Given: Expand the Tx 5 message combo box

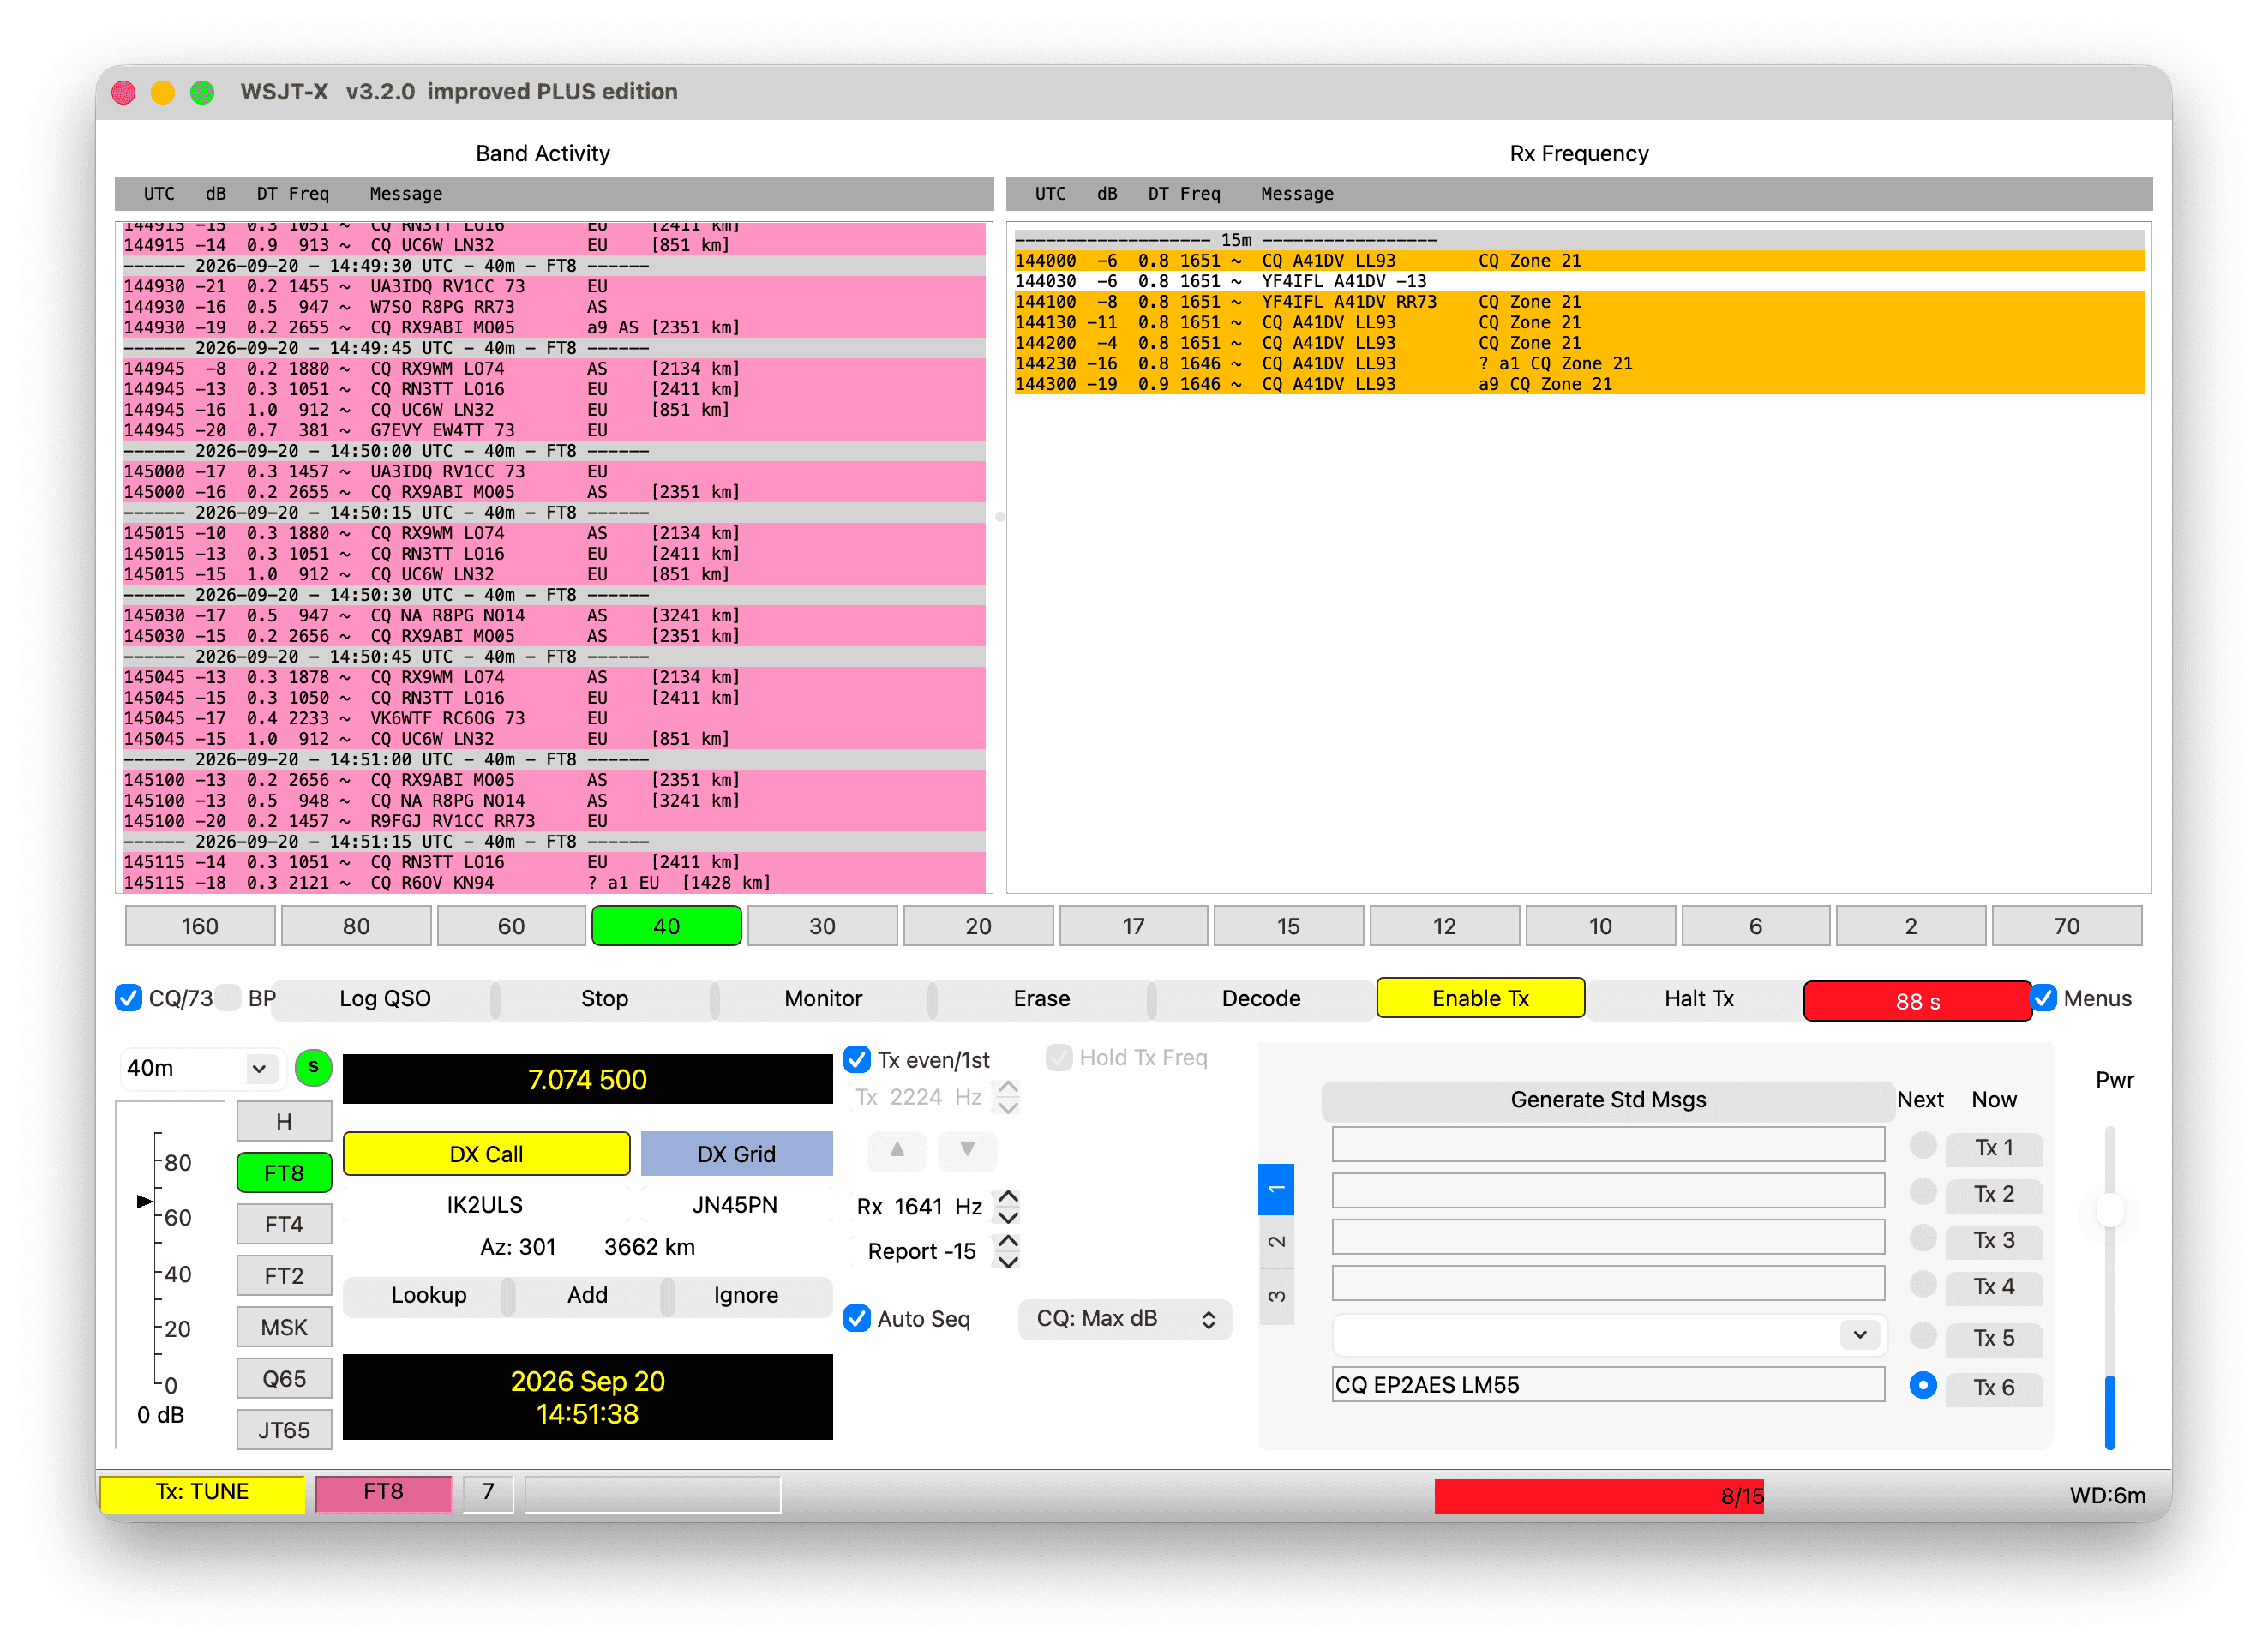Looking at the screenshot, I should pos(1859,1336).
